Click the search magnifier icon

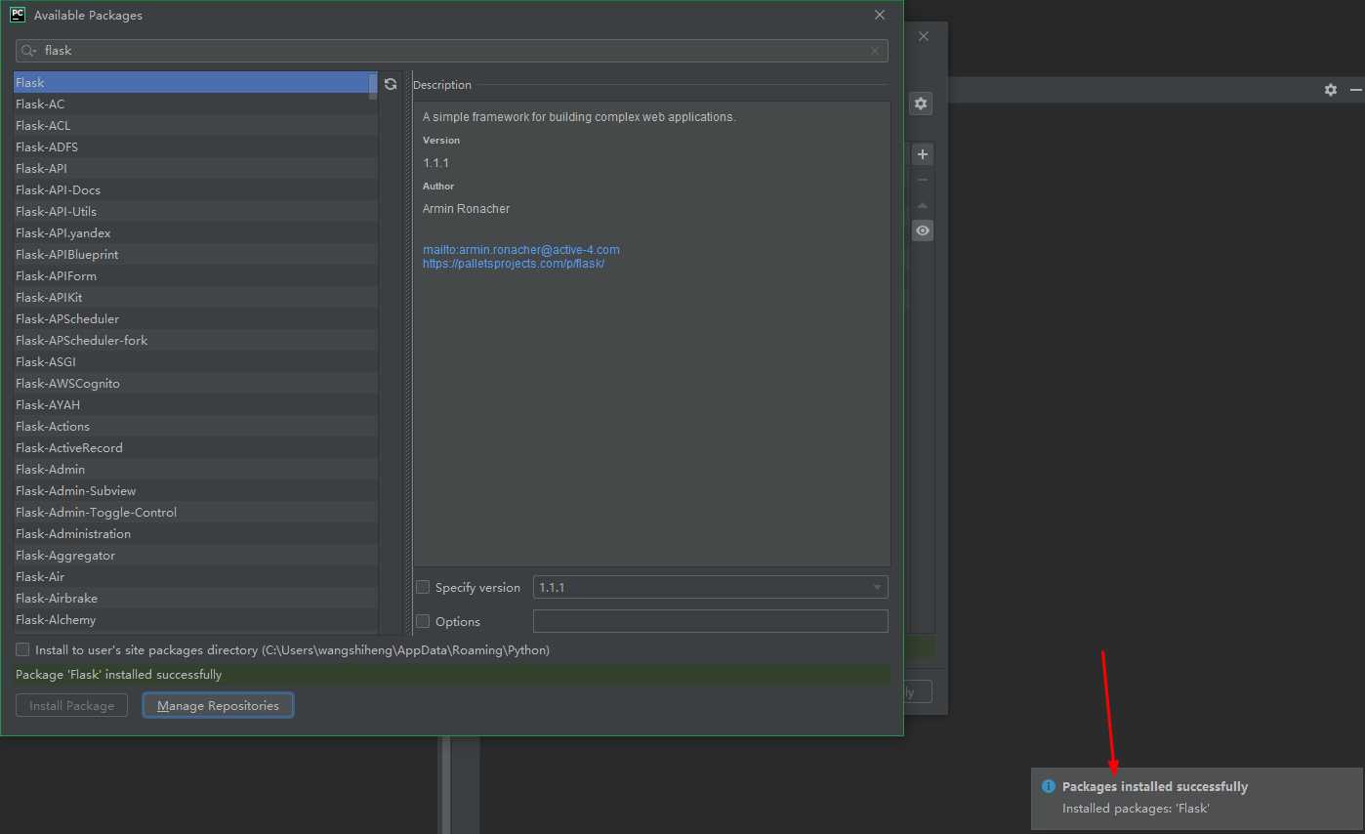(27, 51)
